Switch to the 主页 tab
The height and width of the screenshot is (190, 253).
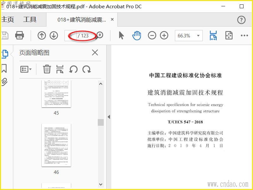click(8, 20)
